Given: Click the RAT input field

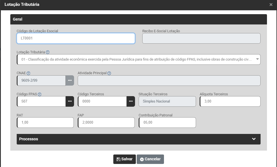Looking at the screenshot, I should click(45, 123).
